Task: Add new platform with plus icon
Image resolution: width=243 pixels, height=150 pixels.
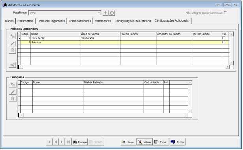Action: (x=105, y=13)
